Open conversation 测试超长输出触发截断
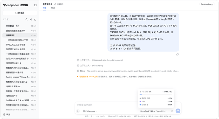 [20, 49]
